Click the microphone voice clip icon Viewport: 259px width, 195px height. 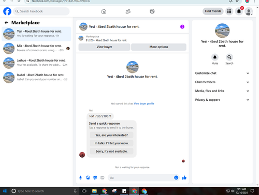tap(80, 177)
